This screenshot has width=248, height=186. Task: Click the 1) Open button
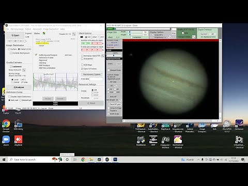(x=16, y=35)
